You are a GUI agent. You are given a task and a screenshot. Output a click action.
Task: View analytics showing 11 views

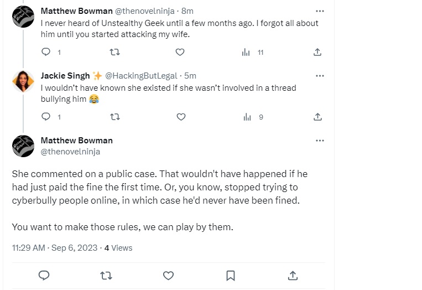pos(247,52)
